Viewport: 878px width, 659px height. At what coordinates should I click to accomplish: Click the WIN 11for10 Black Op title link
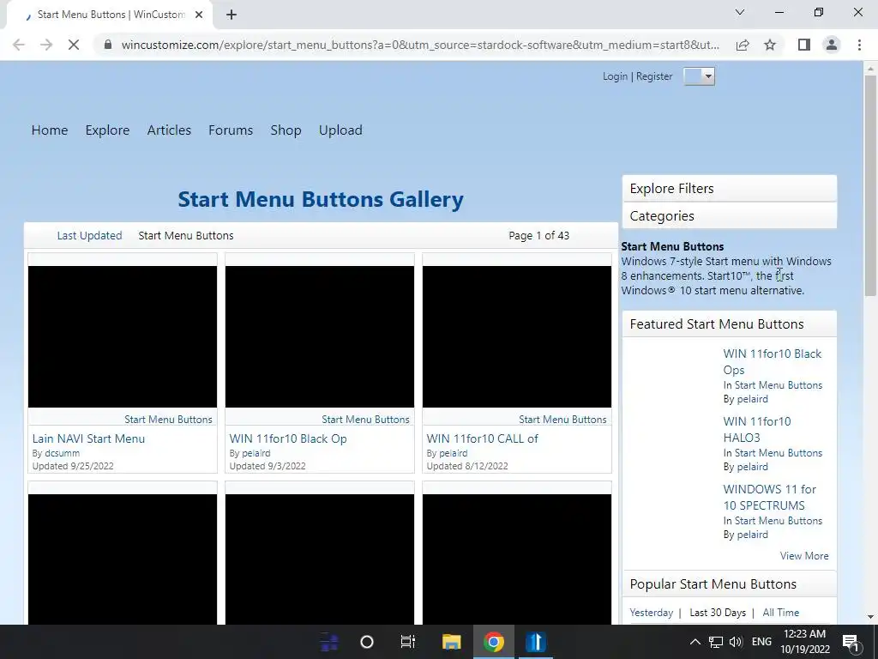[288, 438]
